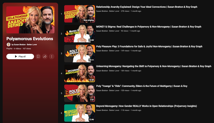Screen dimensions: 214x123
Task: Click the Unlearning Monogamy thumbnail with 10:58 duration
Action: pyautogui.click(x=80, y=73)
